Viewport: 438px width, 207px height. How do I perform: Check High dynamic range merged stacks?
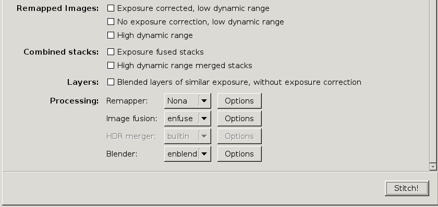tap(111, 65)
